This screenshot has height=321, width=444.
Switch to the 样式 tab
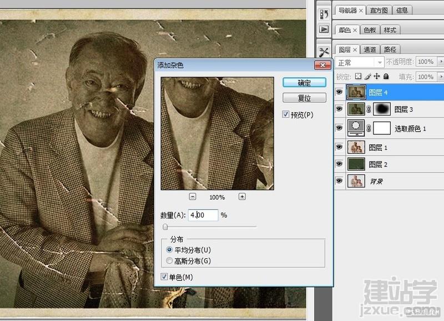click(x=390, y=30)
